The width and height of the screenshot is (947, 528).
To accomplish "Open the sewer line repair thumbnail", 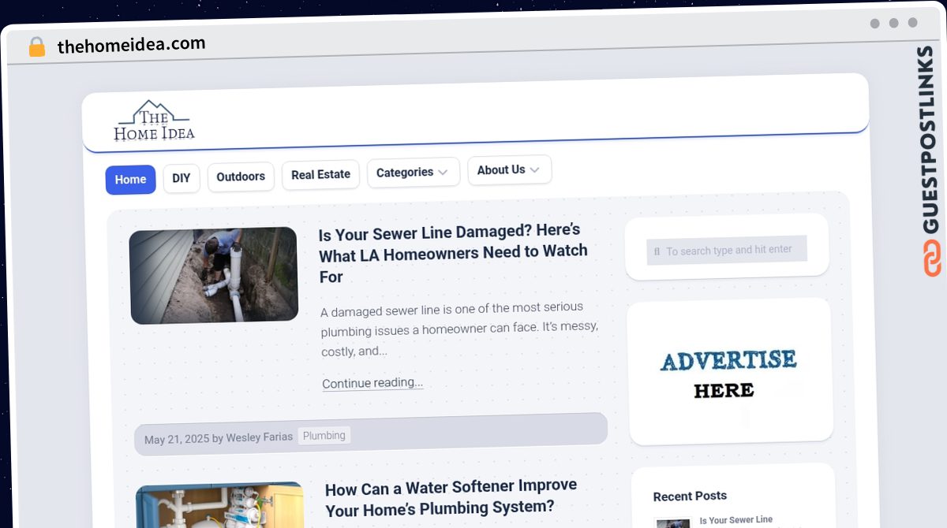I will pyautogui.click(x=214, y=275).
